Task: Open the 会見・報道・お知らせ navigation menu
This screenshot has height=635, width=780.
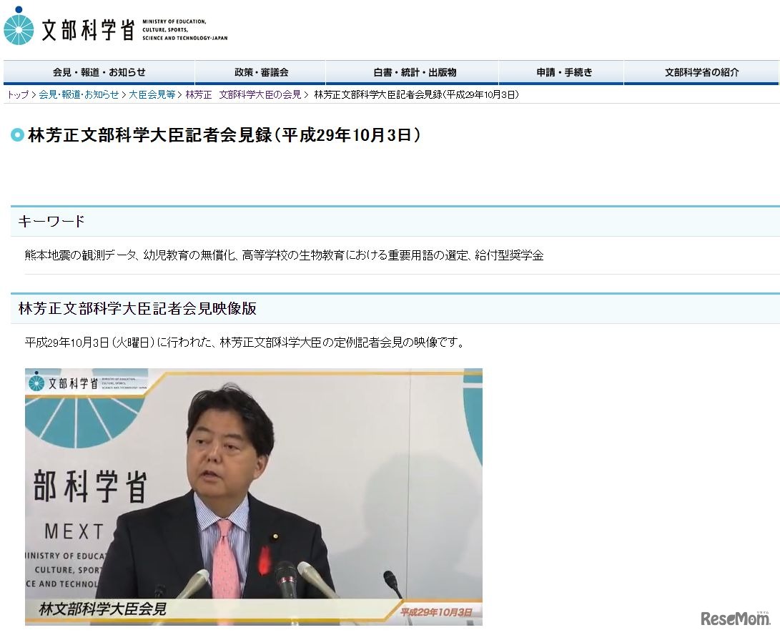Action: point(99,72)
